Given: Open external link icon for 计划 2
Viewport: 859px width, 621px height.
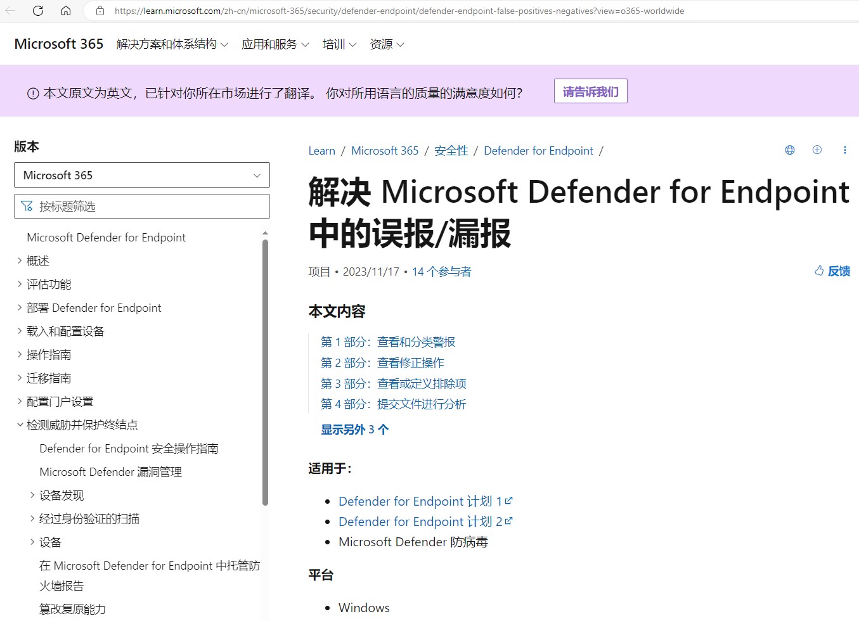Looking at the screenshot, I should click(508, 521).
